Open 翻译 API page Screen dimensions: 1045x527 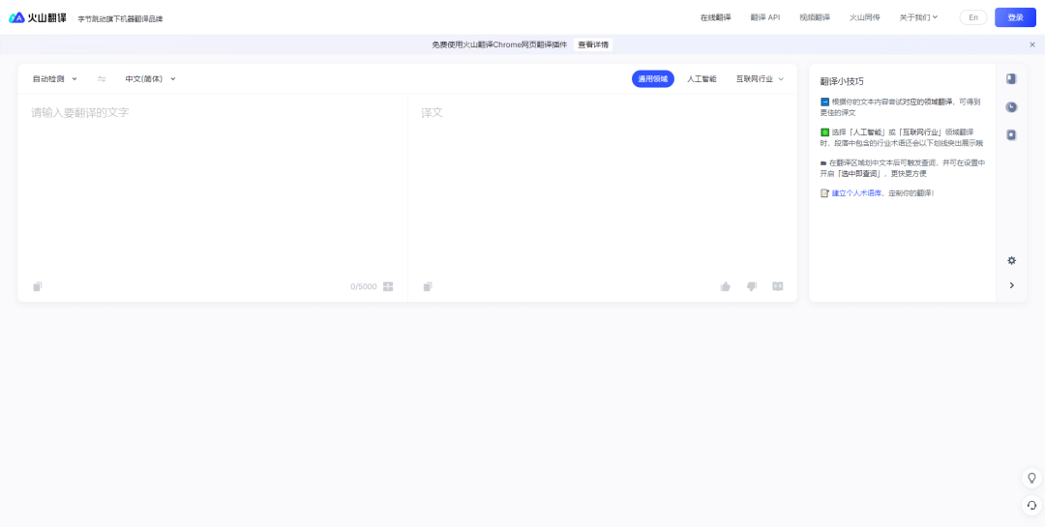click(764, 17)
